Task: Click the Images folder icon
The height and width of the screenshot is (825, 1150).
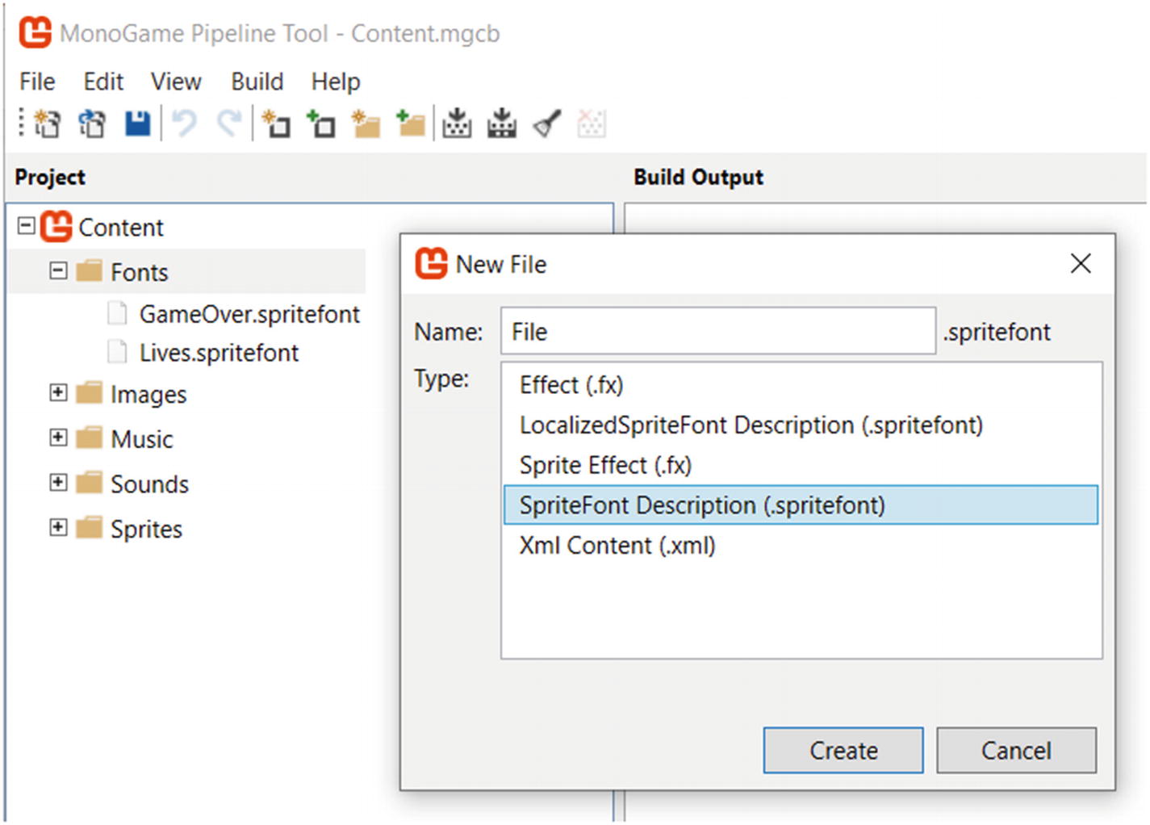Action: pyautogui.click(x=90, y=393)
